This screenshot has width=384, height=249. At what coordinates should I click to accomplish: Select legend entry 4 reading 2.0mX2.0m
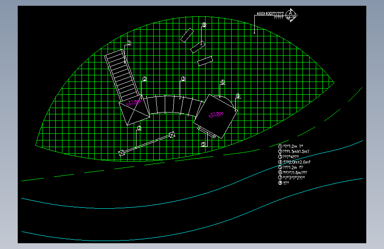point(295,162)
